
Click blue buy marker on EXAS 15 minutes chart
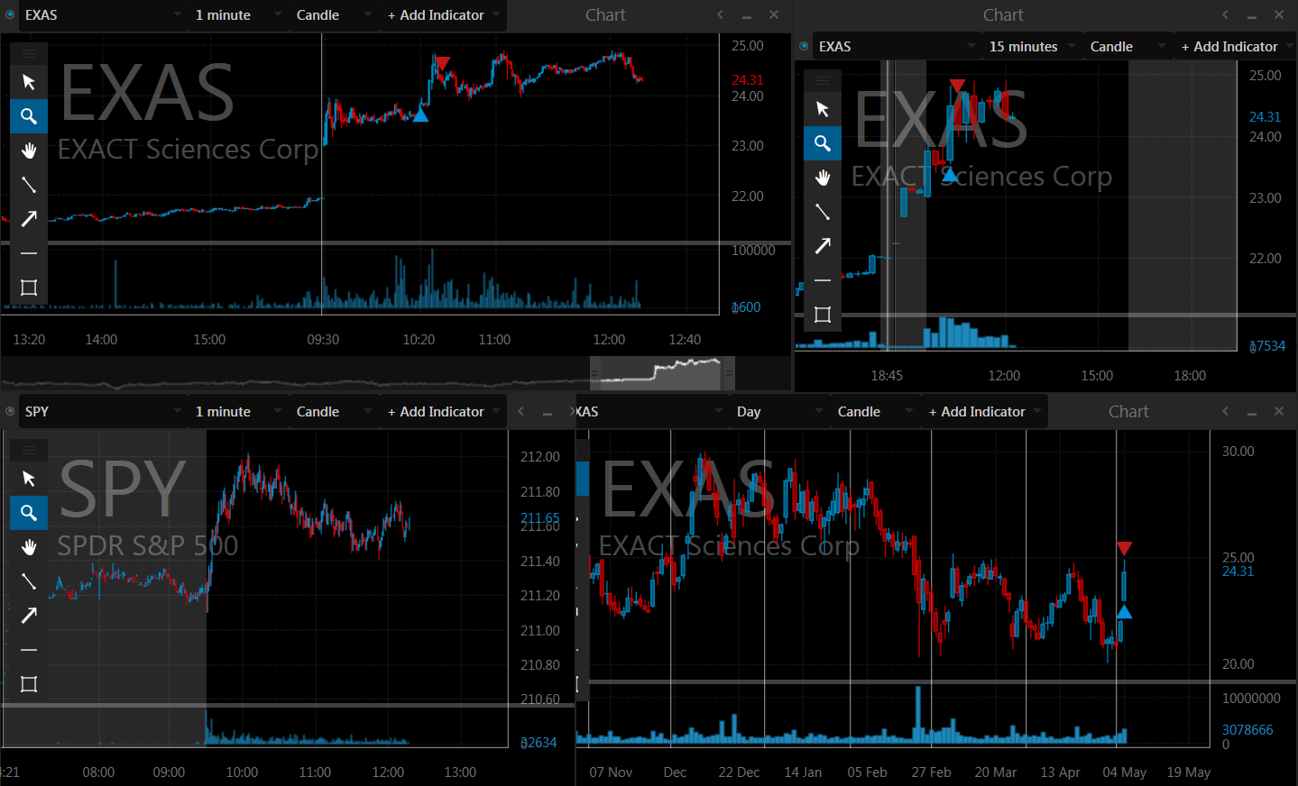tap(950, 175)
